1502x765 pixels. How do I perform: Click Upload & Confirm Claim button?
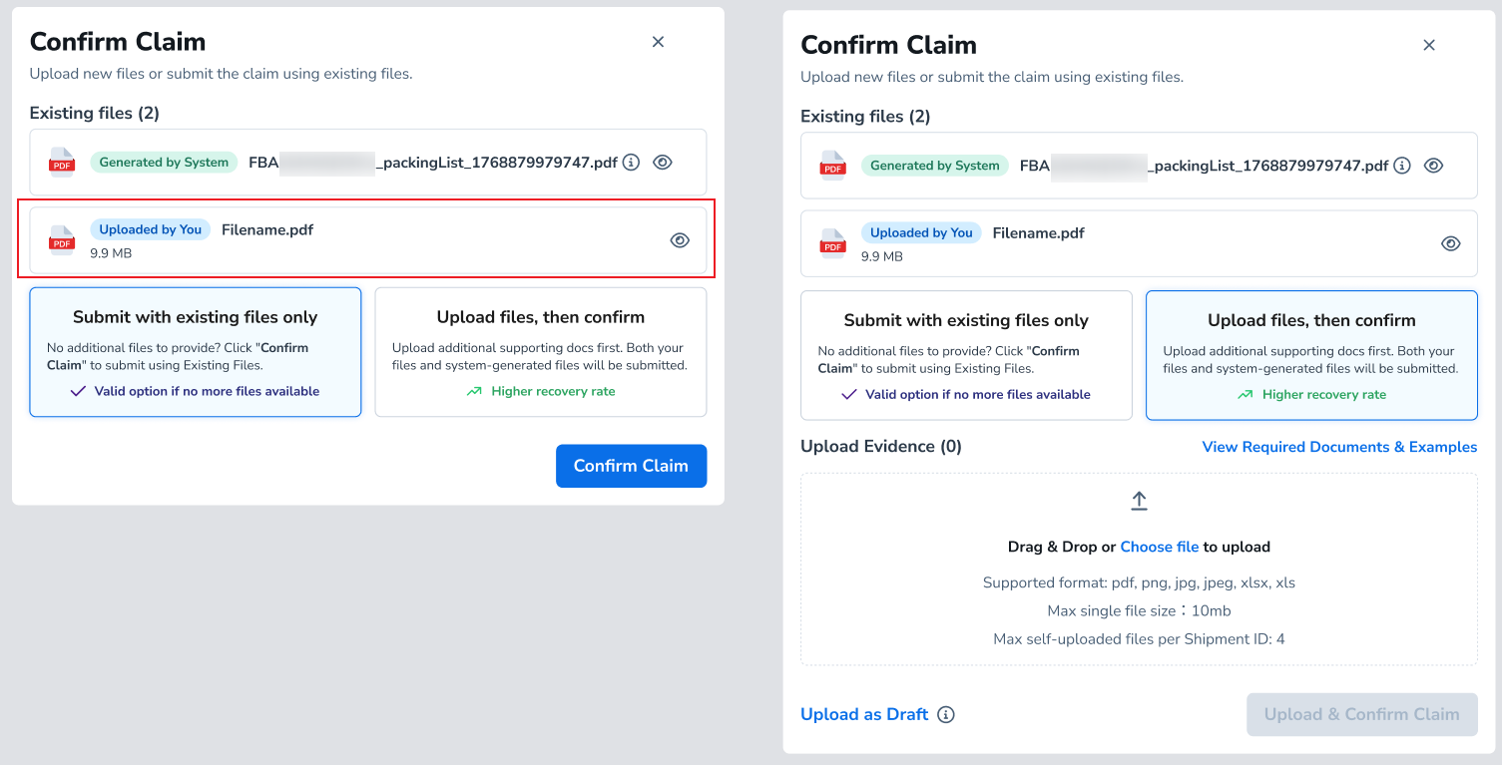[1362, 714]
